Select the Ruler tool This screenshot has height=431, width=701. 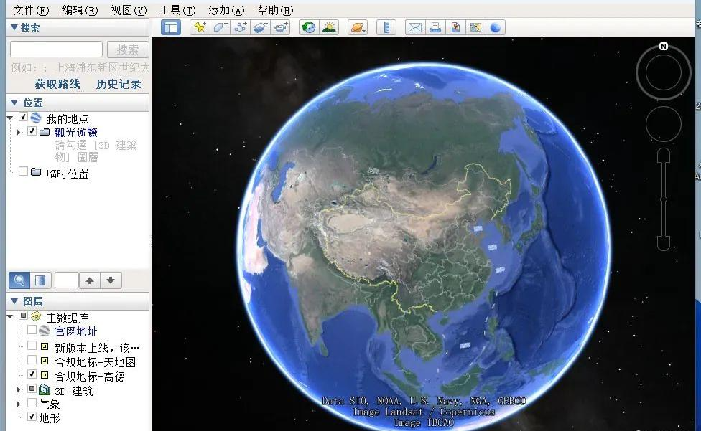386,27
